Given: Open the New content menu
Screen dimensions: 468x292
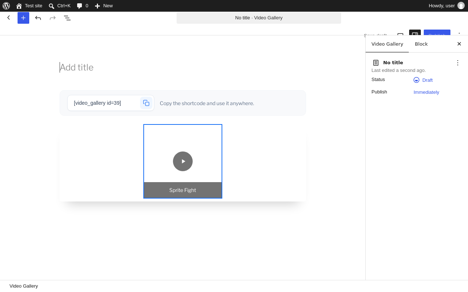Looking at the screenshot, I should click(104, 6).
